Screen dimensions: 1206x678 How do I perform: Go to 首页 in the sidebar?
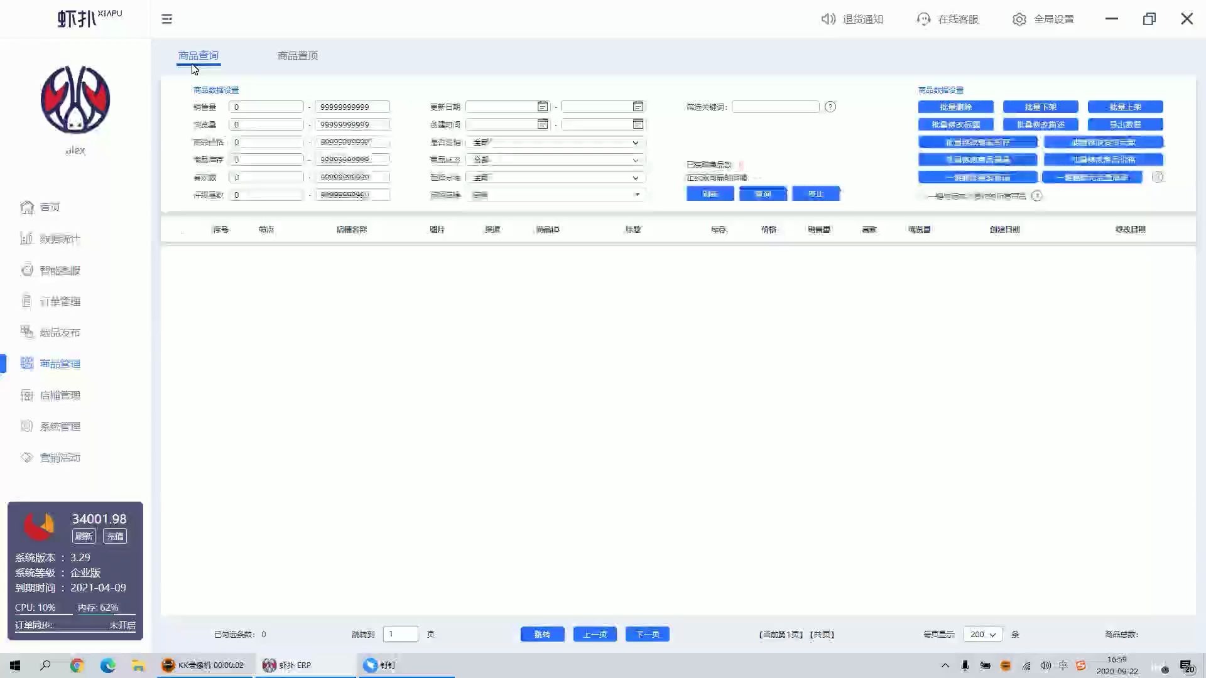(x=49, y=207)
